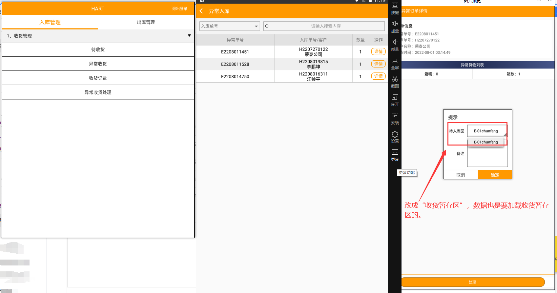Screen dimensions: 557x293
Task: Click the search content input field
Action: [x=325, y=26]
